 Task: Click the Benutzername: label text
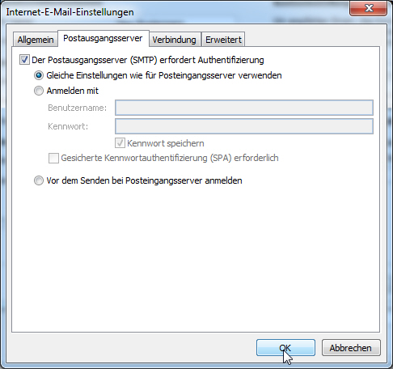(78, 108)
